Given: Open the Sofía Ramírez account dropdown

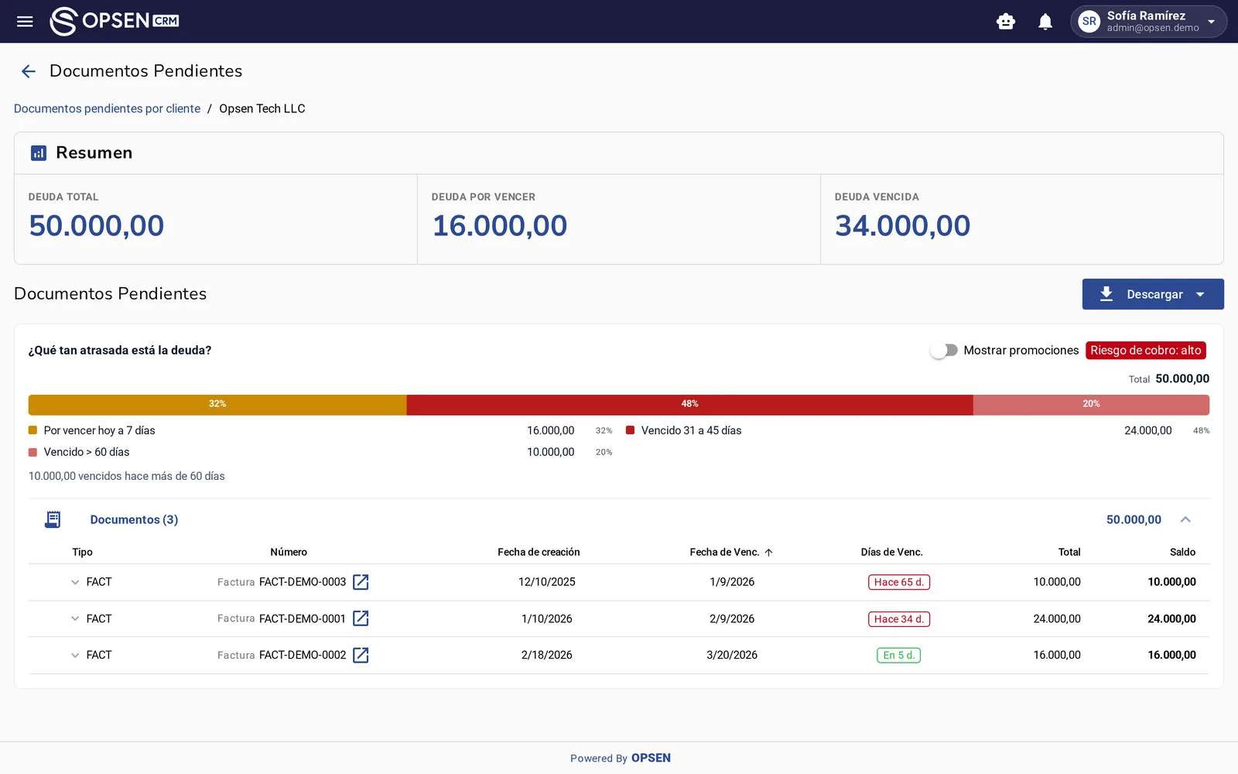Looking at the screenshot, I should click(x=1148, y=22).
